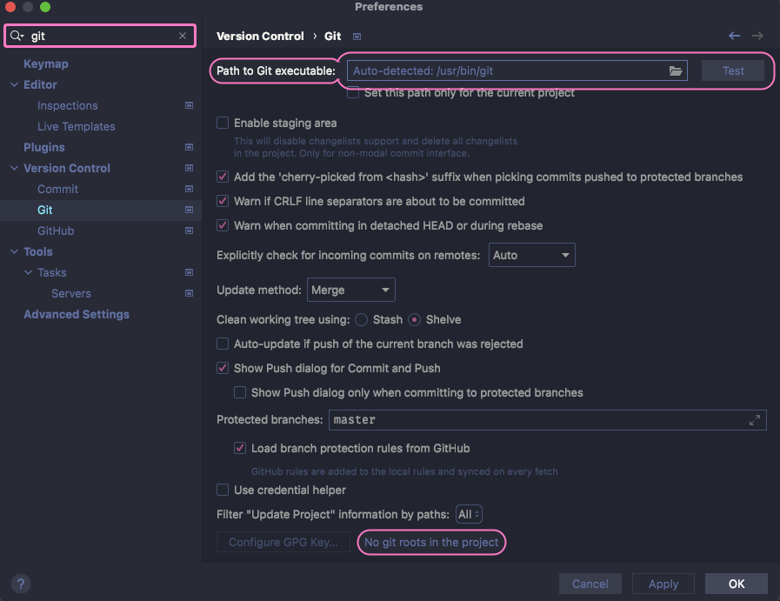Click Protected branches master field
The image size is (780, 601).
pyautogui.click(x=547, y=420)
